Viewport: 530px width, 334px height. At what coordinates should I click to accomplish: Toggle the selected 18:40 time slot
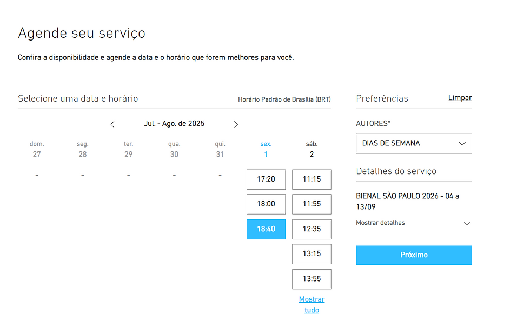point(266,229)
